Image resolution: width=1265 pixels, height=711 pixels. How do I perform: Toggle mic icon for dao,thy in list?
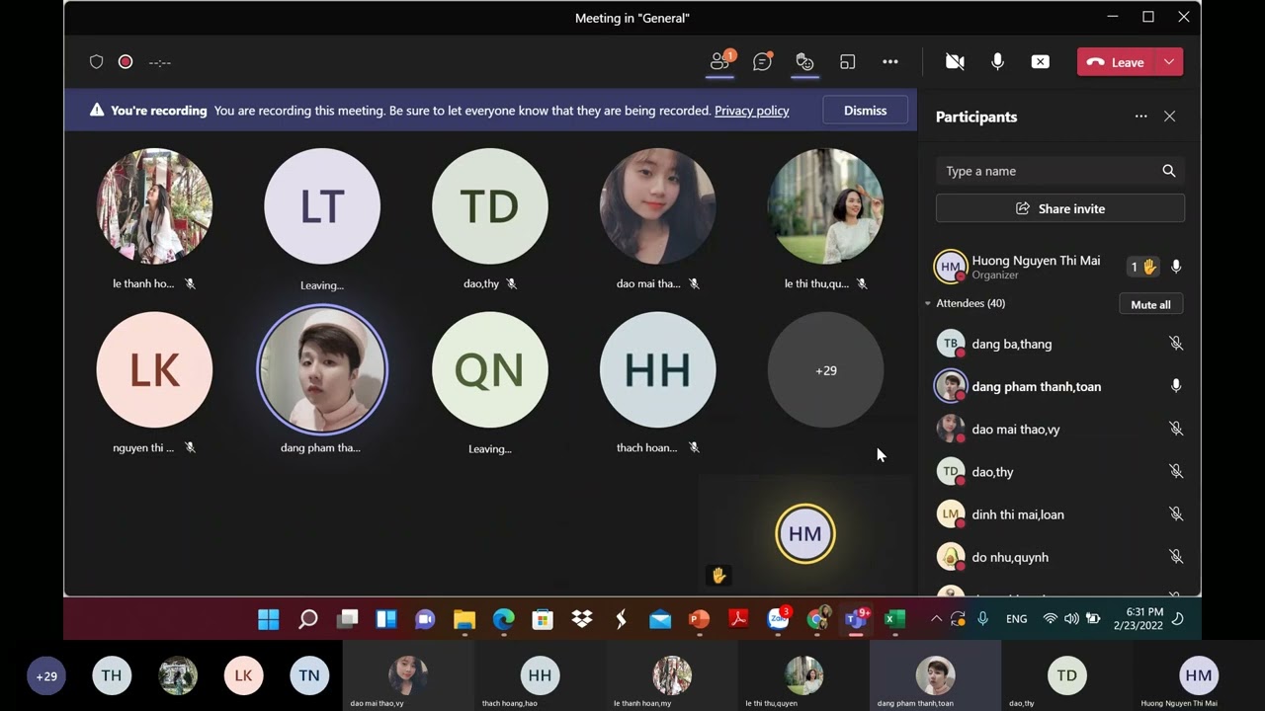click(x=1176, y=471)
